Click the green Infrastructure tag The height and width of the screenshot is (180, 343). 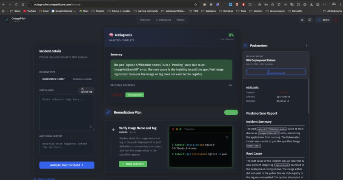tap(134, 95)
